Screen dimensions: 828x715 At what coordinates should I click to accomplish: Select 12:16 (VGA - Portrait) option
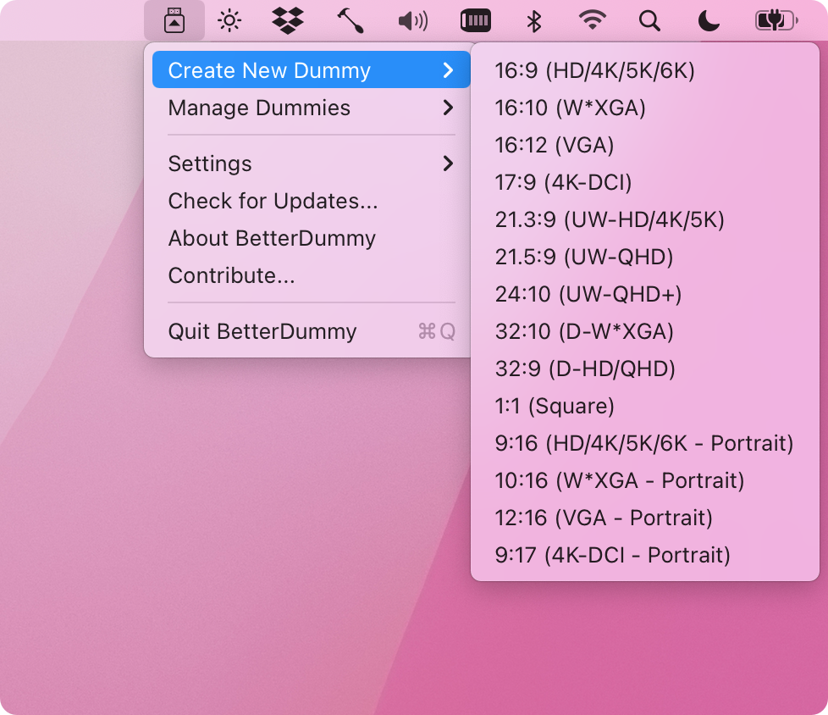pyautogui.click(x=644, y=518)
